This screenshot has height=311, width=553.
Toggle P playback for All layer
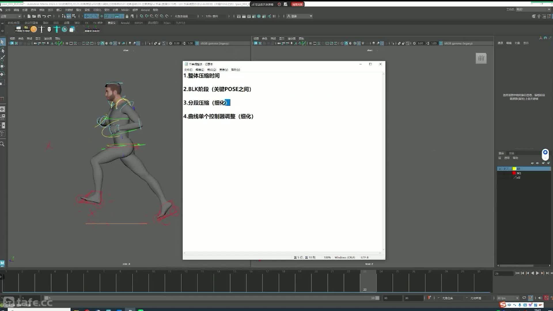pos(505,169)
